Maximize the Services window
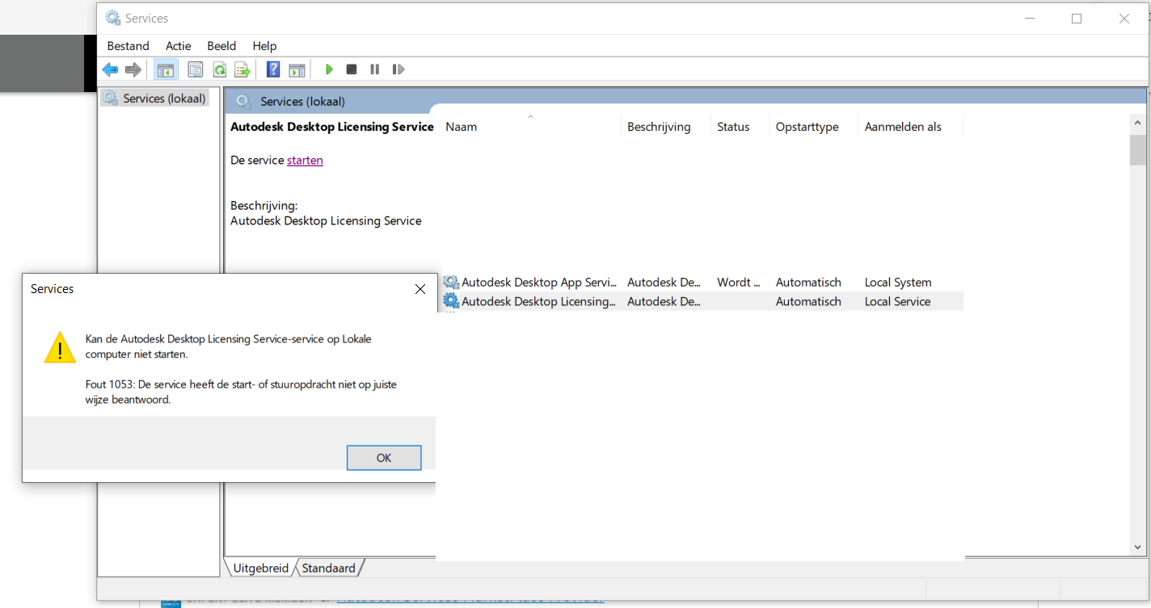 pyautogui.click(x=1077, y=18)
